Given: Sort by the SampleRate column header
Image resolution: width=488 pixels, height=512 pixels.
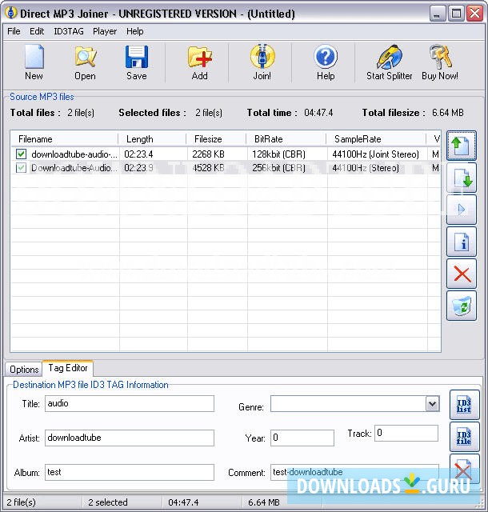Looking at the screenshot, I should 376,139.
